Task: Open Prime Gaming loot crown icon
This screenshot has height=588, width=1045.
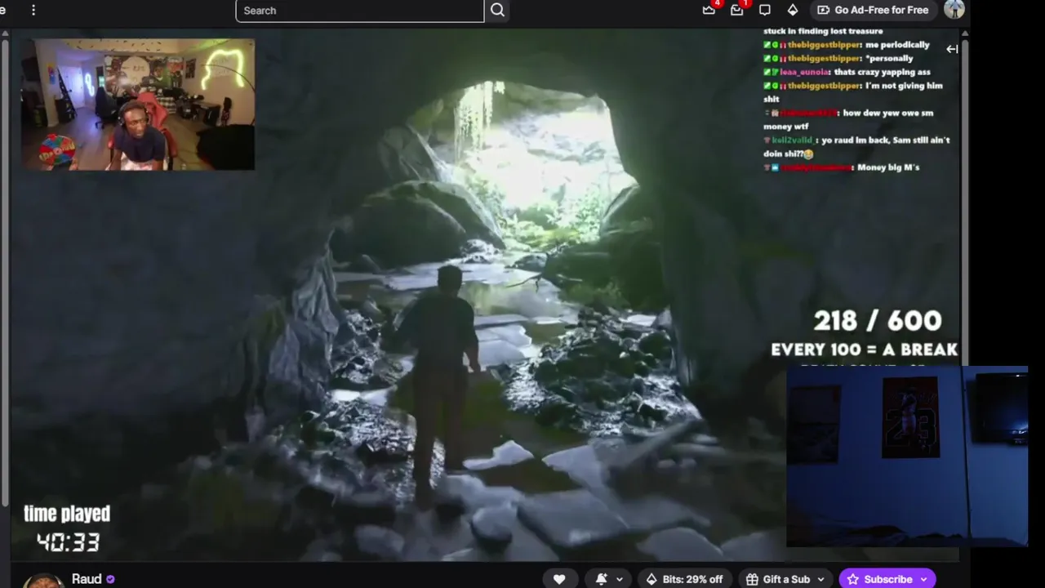Action: click(709, 10)
